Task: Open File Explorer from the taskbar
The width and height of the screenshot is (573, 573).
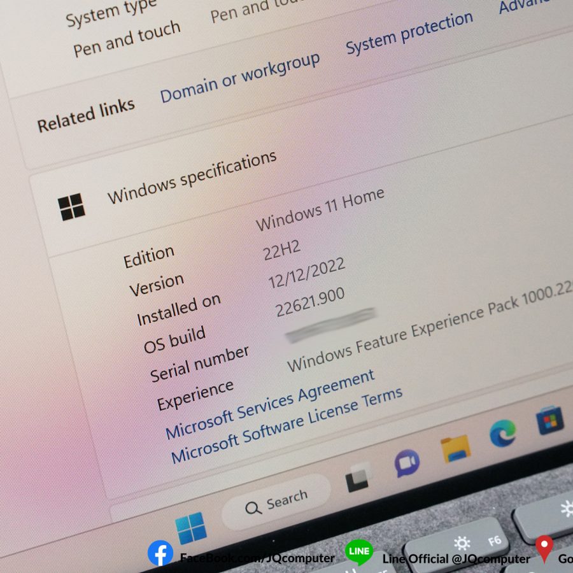Action: [x=455, y=448]
